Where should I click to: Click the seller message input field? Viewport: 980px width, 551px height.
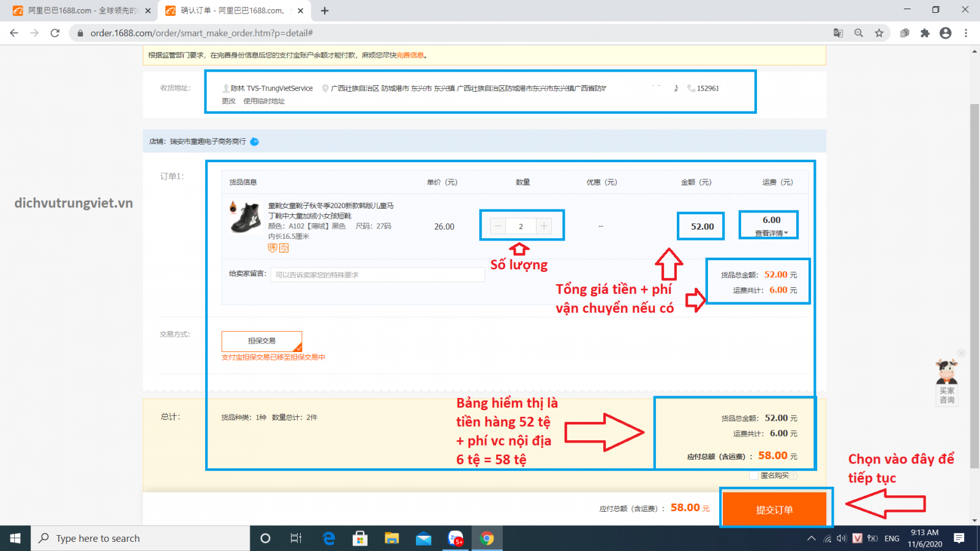point(377,275)
